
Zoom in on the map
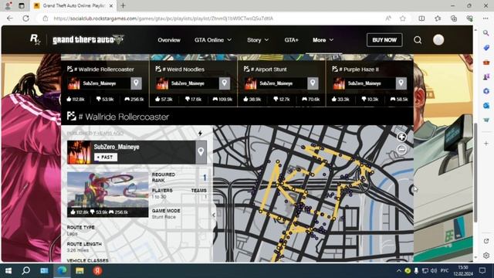401,137
